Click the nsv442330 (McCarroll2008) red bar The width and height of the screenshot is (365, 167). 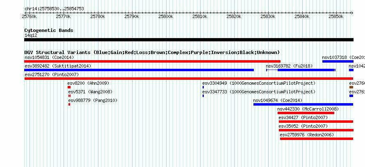click(x=306, y=113)
